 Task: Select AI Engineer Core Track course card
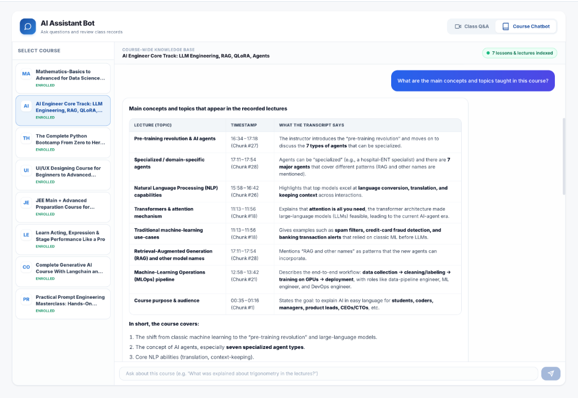click(63, 110)
